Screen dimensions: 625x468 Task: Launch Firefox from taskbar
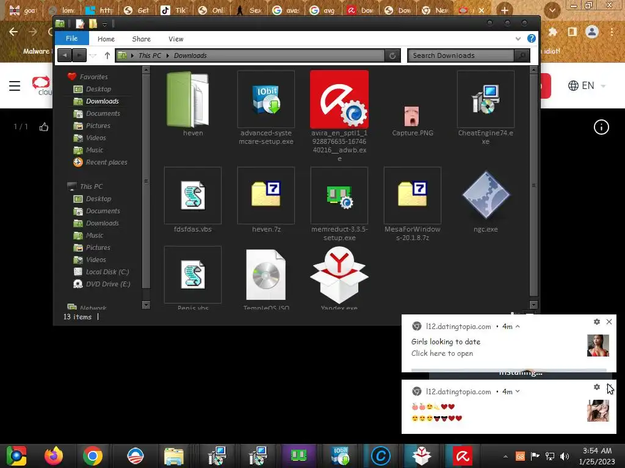click(x=54, y=456)
